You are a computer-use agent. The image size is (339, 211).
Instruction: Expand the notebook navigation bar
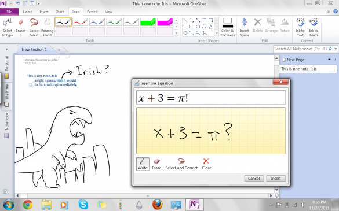click(6, 49)
